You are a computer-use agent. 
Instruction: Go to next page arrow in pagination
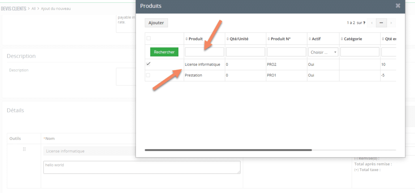click(x=391, y=23)
